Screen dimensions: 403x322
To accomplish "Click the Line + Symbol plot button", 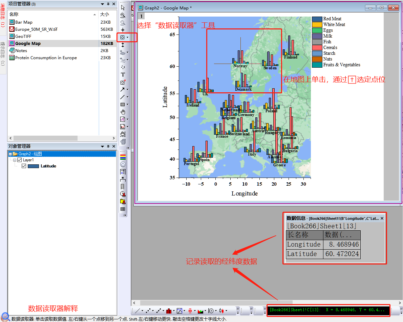I will click(x=158, y=311).
